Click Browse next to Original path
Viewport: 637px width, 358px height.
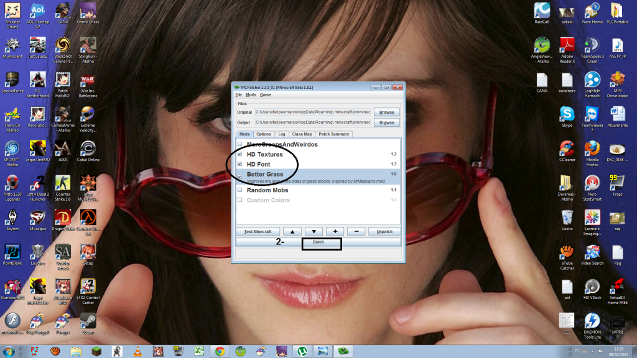pyautogui.click(x=386, y=112)
